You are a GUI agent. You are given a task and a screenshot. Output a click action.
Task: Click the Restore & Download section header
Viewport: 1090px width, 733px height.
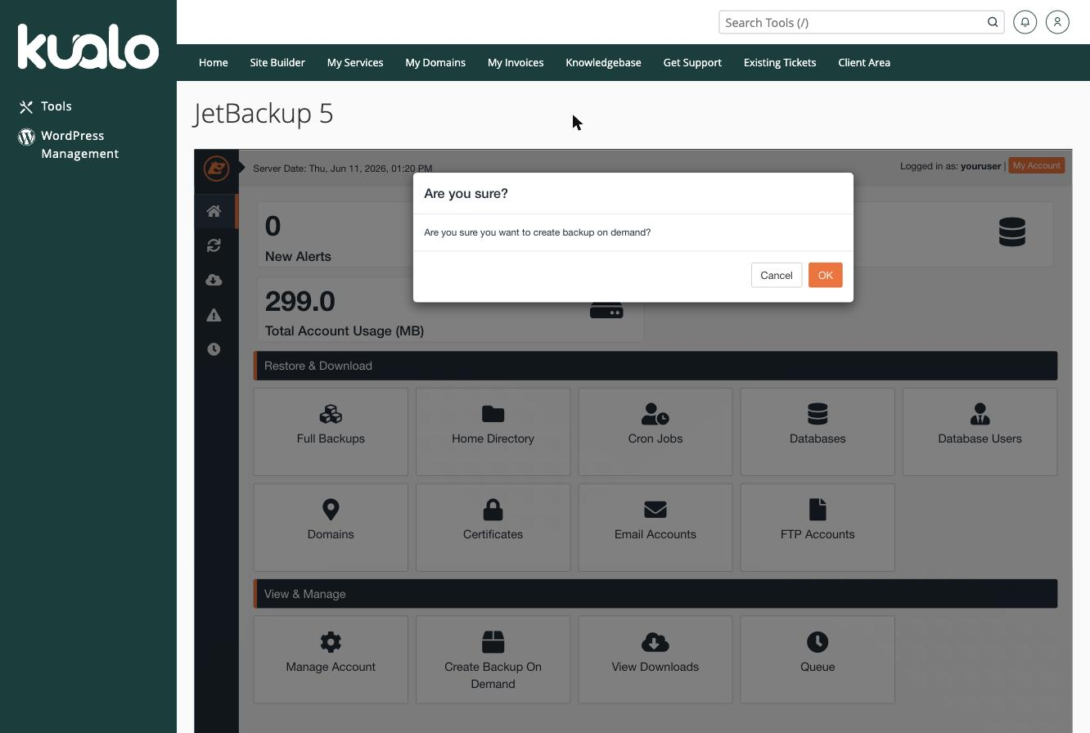point(655,366)
